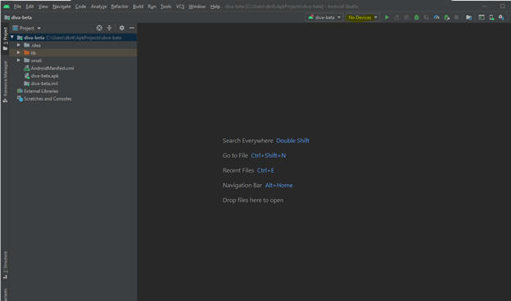
Task: Collapse the diva-beta root node
Action: [x=12, y=38]
